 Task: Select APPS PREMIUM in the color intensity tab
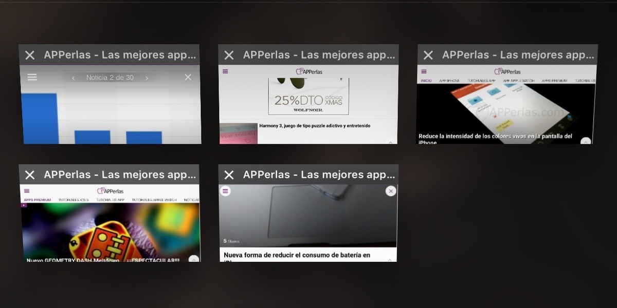pyautogui.click(x=554, y=81)
